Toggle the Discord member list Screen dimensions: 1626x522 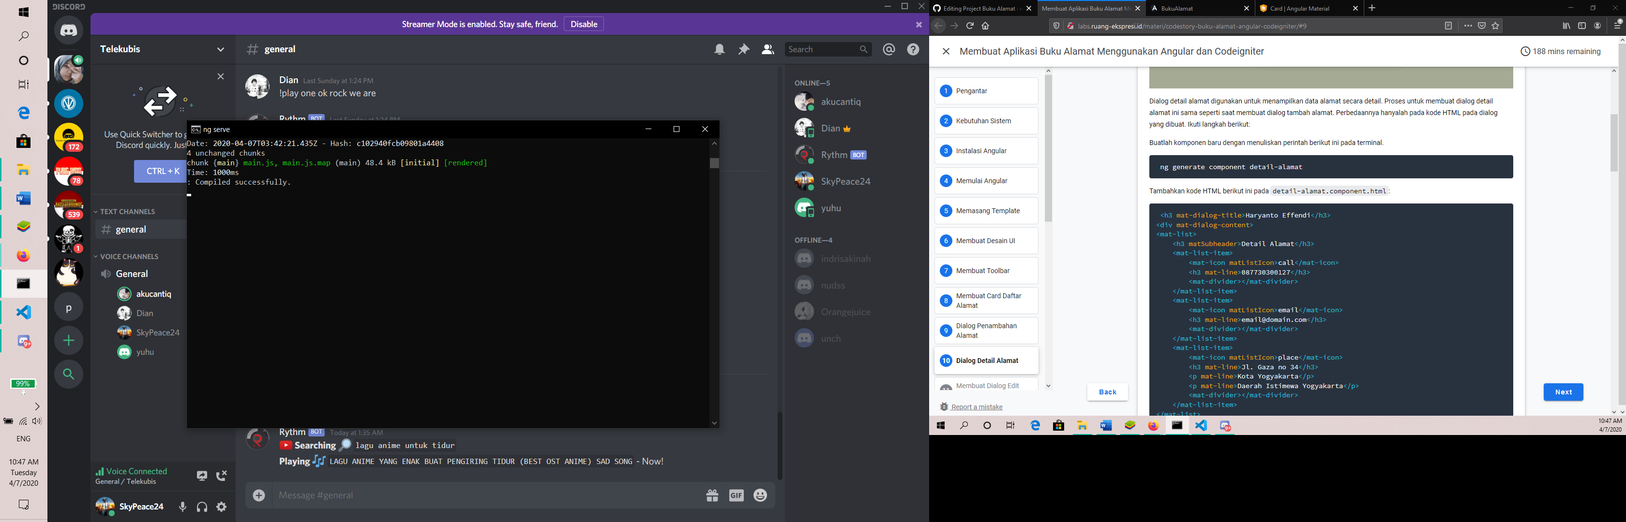tap(768, 49)
